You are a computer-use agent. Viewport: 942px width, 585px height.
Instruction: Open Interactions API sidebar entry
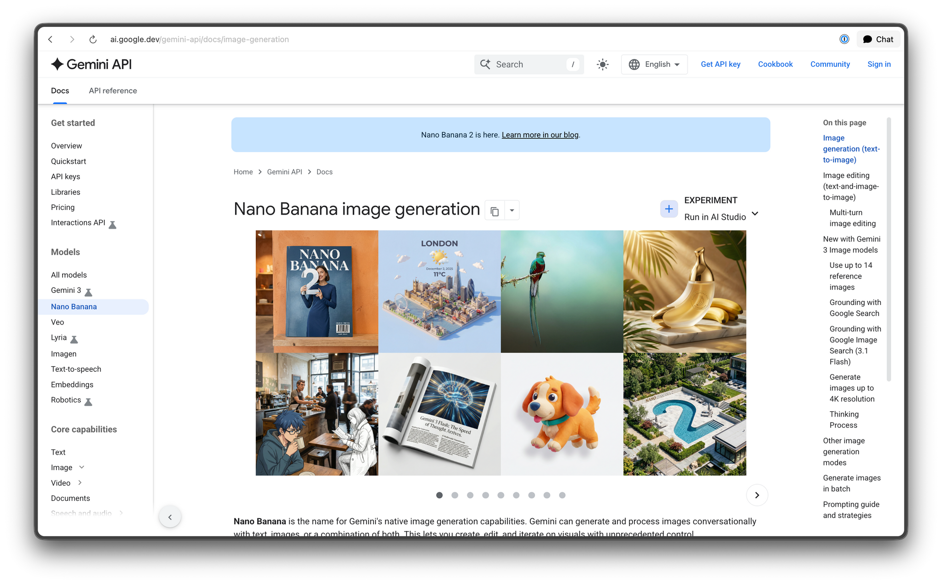(x=78, y=223)
